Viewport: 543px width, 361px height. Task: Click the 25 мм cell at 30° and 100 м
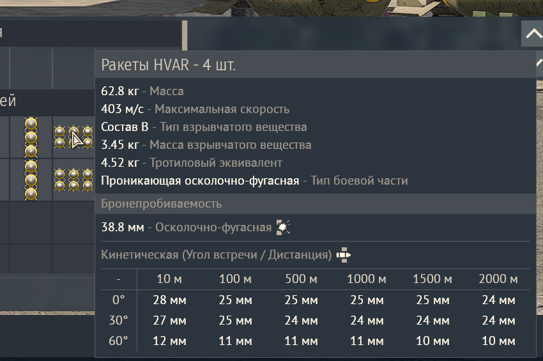236,321
